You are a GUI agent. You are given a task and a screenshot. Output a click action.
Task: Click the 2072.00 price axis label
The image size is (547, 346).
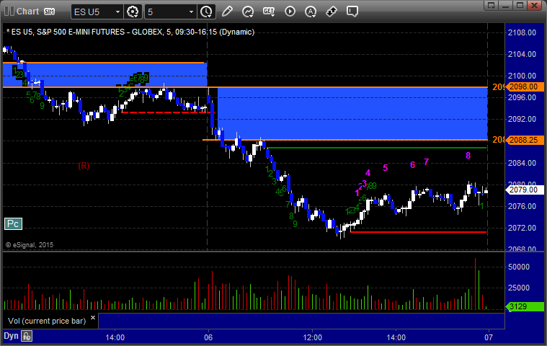(522, 228)
